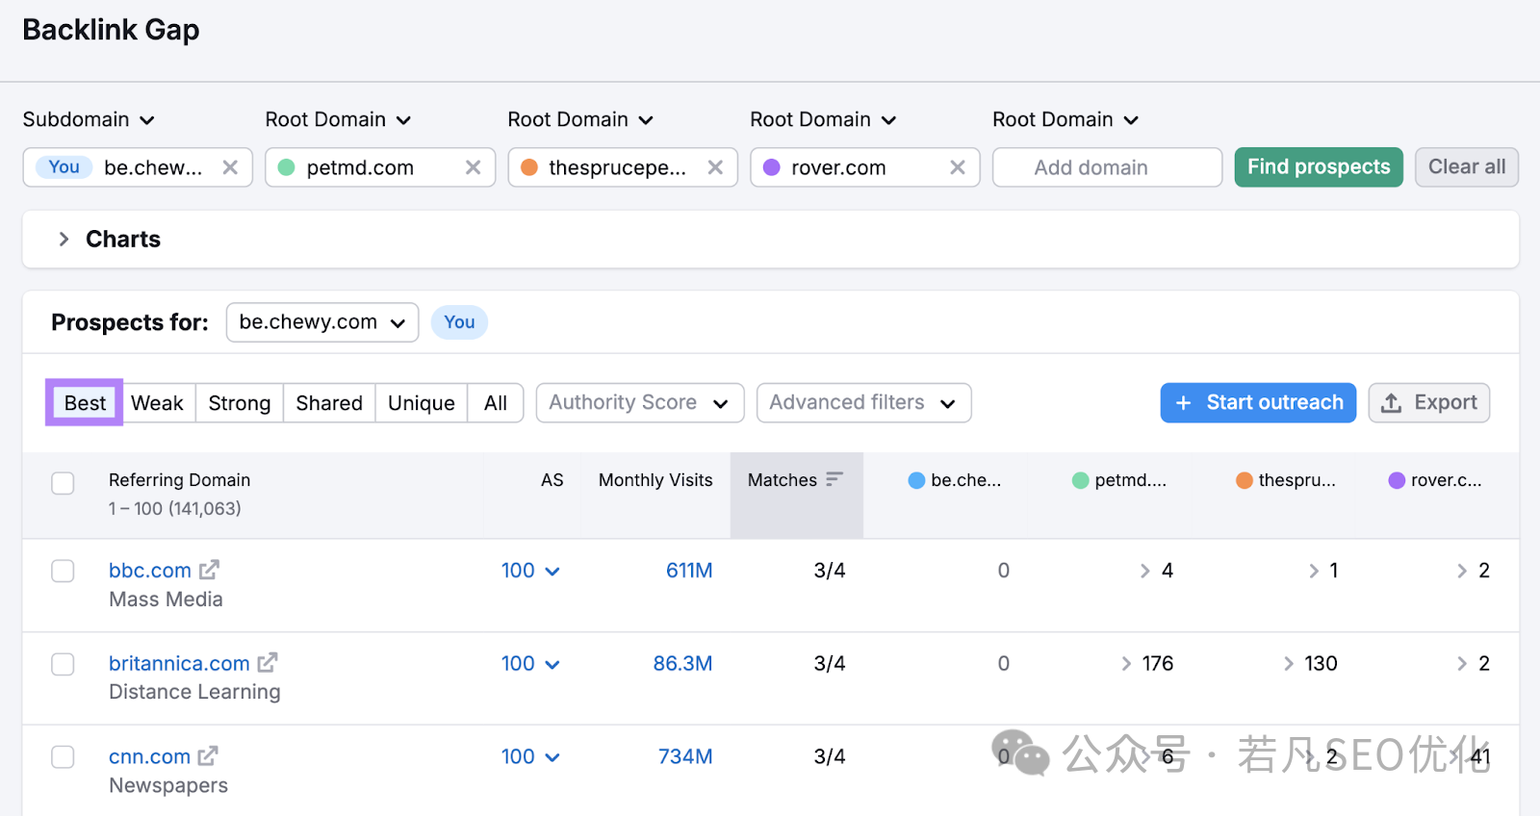The height and width of the screenshot is (816, 1540).
Task: Click the green petmd column dot
Action: (1080, 480)
